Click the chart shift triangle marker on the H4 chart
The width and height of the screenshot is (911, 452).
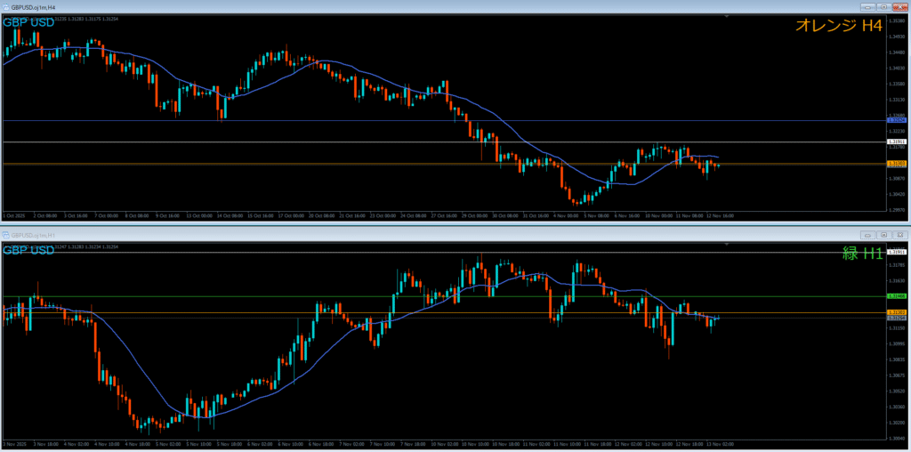click(x=727, y=16)
